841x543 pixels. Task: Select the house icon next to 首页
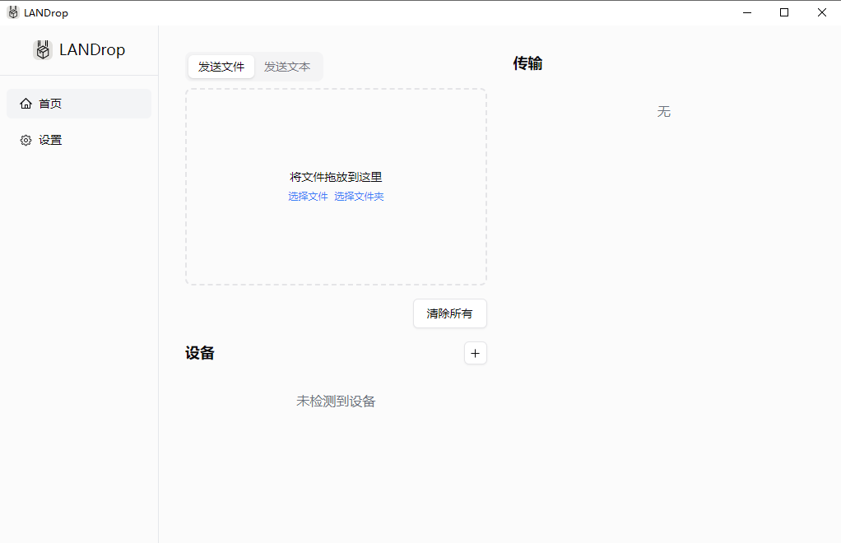coord(26,103)
